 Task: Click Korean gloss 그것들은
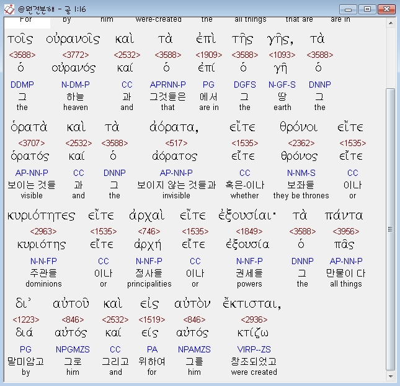tap(167, 97)
